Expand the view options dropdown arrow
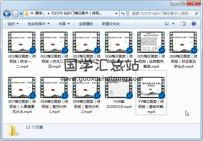The width and height of the screenshot is (203, 141). pyautogui.click(x=174, y=24)
